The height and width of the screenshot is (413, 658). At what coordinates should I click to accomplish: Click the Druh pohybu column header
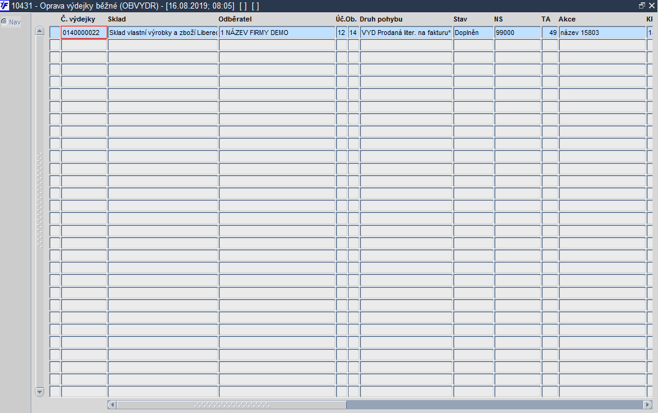click(381, 19)
